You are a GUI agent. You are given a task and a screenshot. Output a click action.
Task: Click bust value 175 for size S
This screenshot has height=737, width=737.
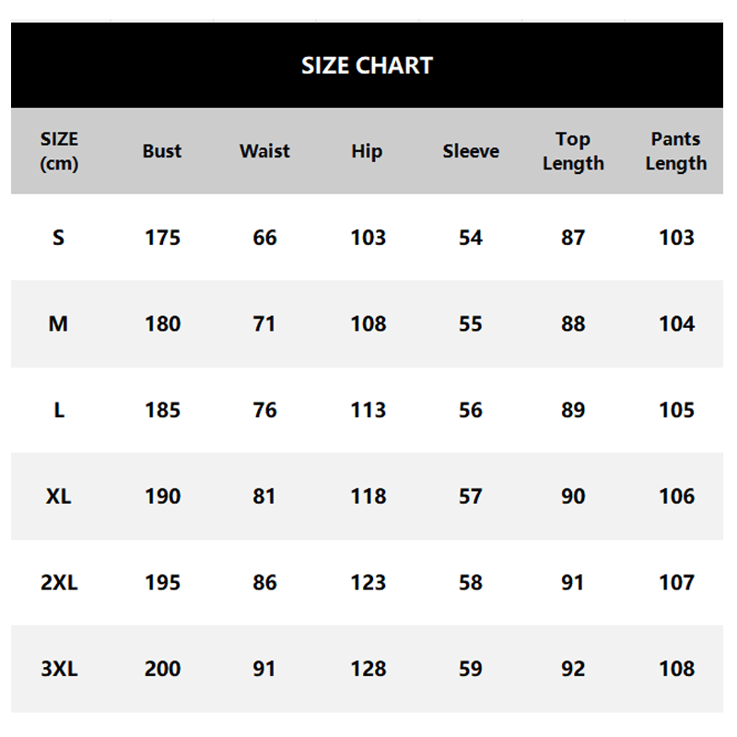point(162,238)
